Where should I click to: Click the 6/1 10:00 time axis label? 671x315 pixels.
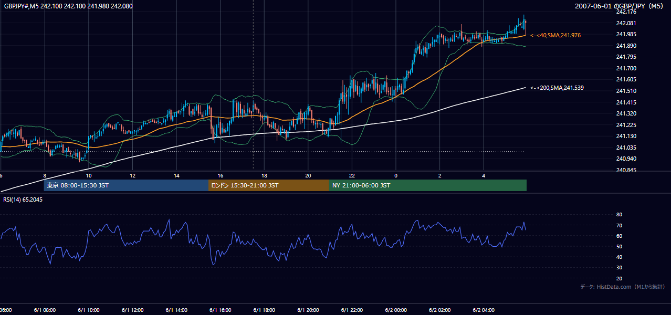89,310
